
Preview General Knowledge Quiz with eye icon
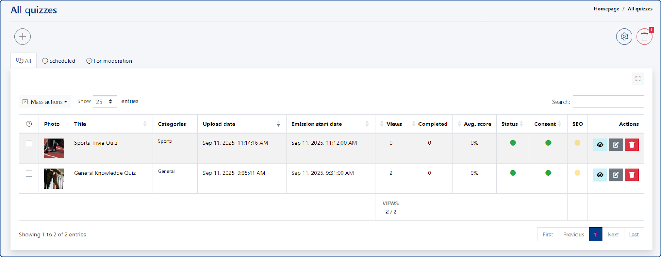(x=600, y=175)
